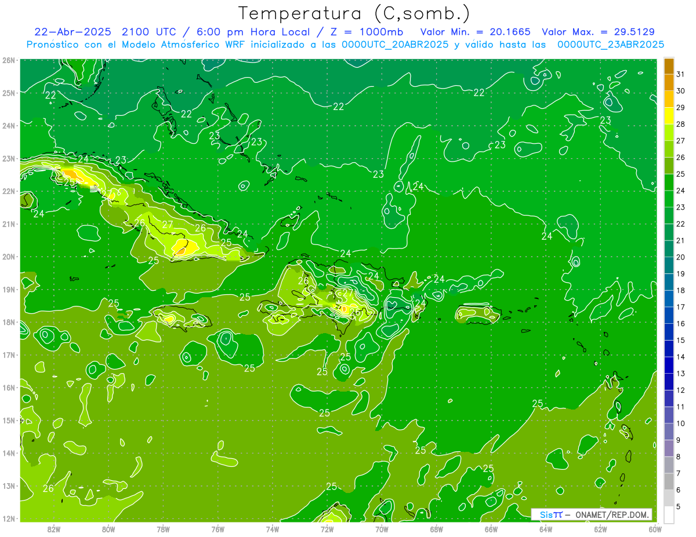The height and width of the screenshot is (537, 696).
Task: Click the 64W longitude axis label
Action: 546,529
